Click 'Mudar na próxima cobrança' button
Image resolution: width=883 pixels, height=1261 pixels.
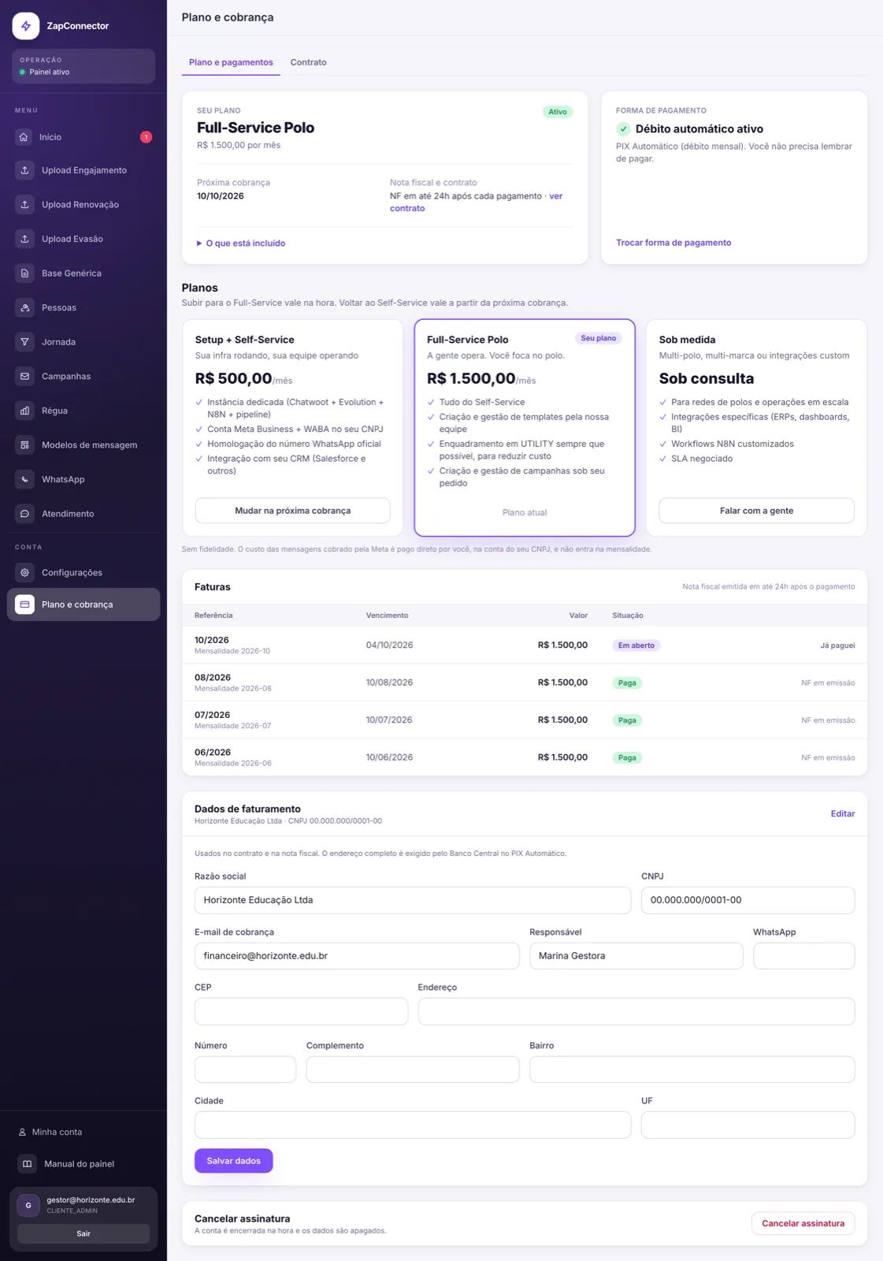coord(293,511)
